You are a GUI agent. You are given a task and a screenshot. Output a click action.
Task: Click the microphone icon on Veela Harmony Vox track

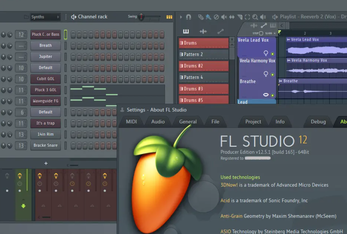[x=266, y=74]
